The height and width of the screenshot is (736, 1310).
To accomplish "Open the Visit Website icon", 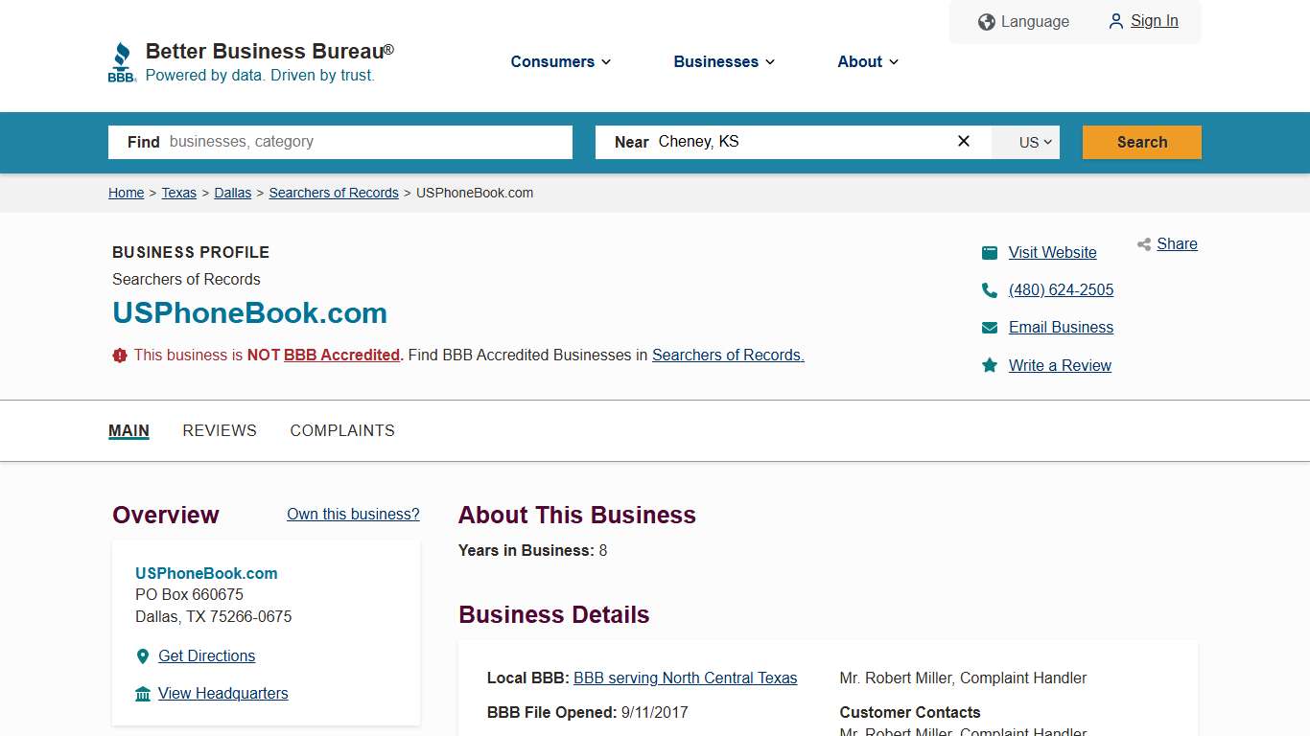I will [989, 252].
